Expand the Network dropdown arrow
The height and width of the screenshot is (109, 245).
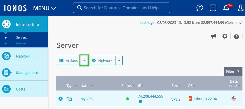click(x=119, y=61)
